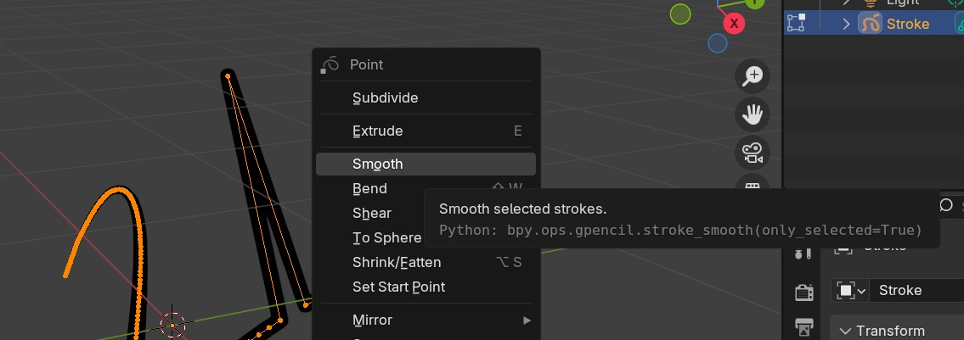
Task: Collapse the Transform panel
Action: [845, 331]
